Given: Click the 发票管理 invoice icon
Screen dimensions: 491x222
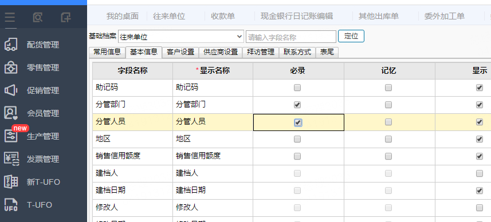Looking at the screenshot, I should pos(11,159).
